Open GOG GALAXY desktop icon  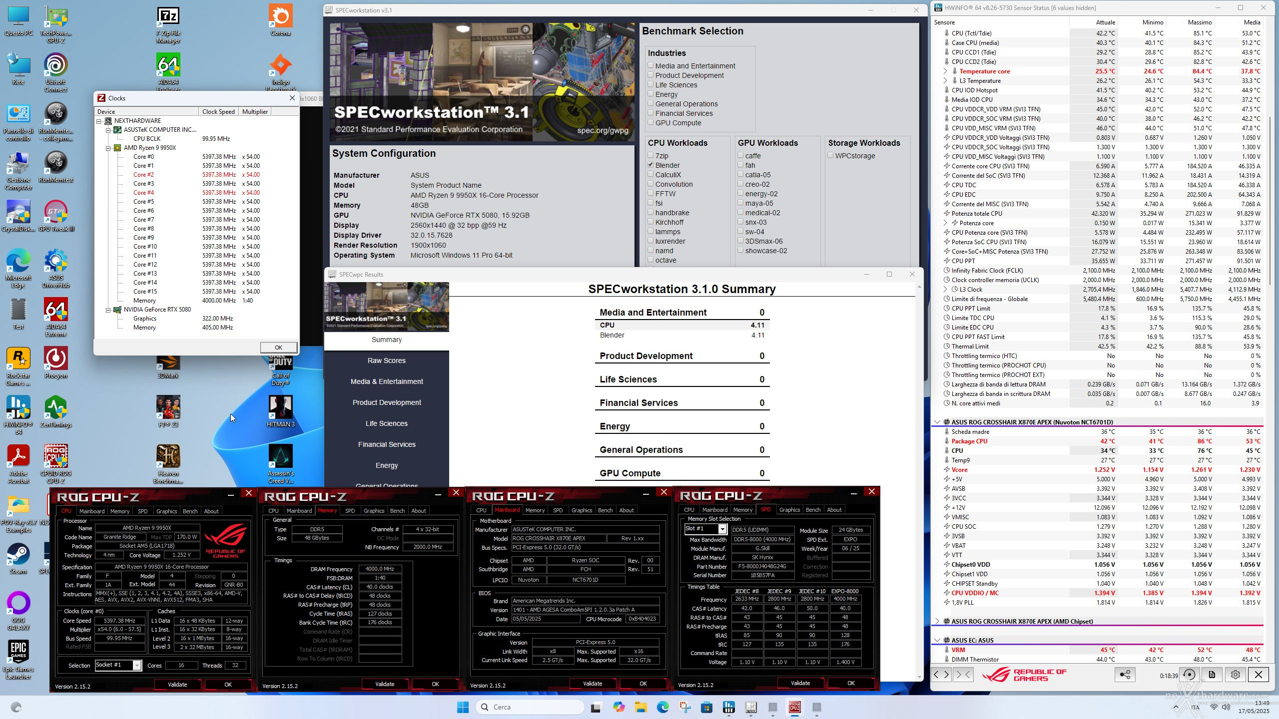pyautogui.click(x=18, y=611)
